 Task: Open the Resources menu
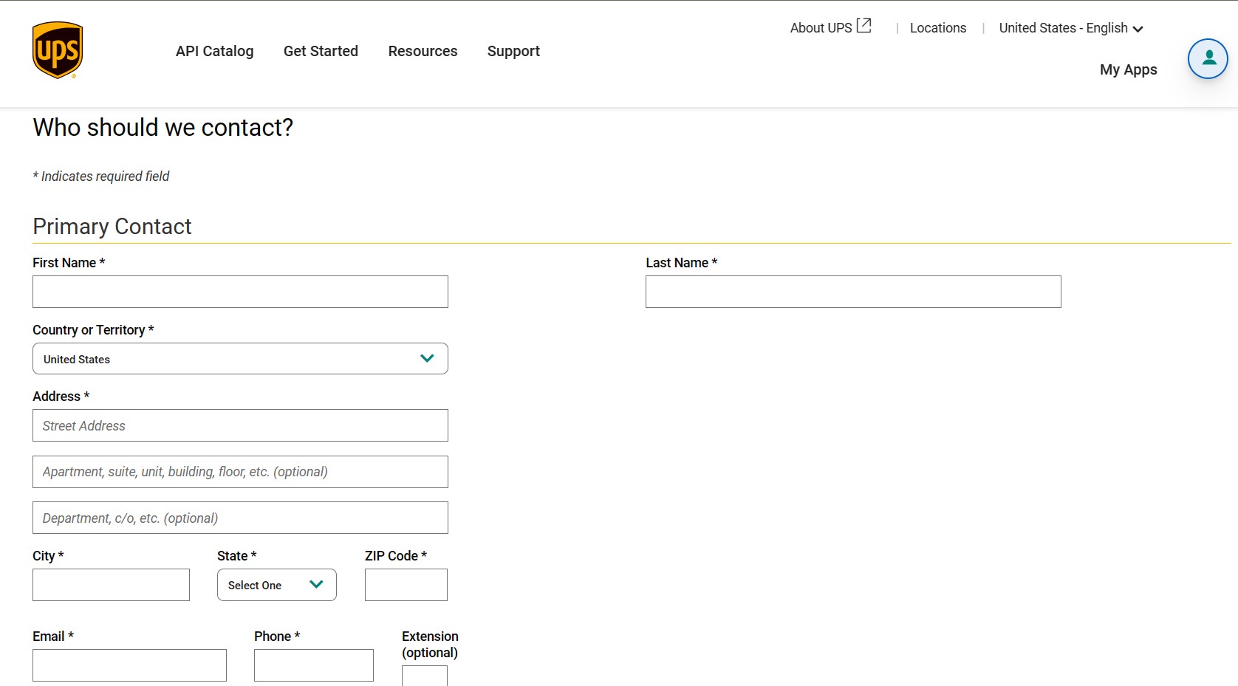click(x=423, y=51)
